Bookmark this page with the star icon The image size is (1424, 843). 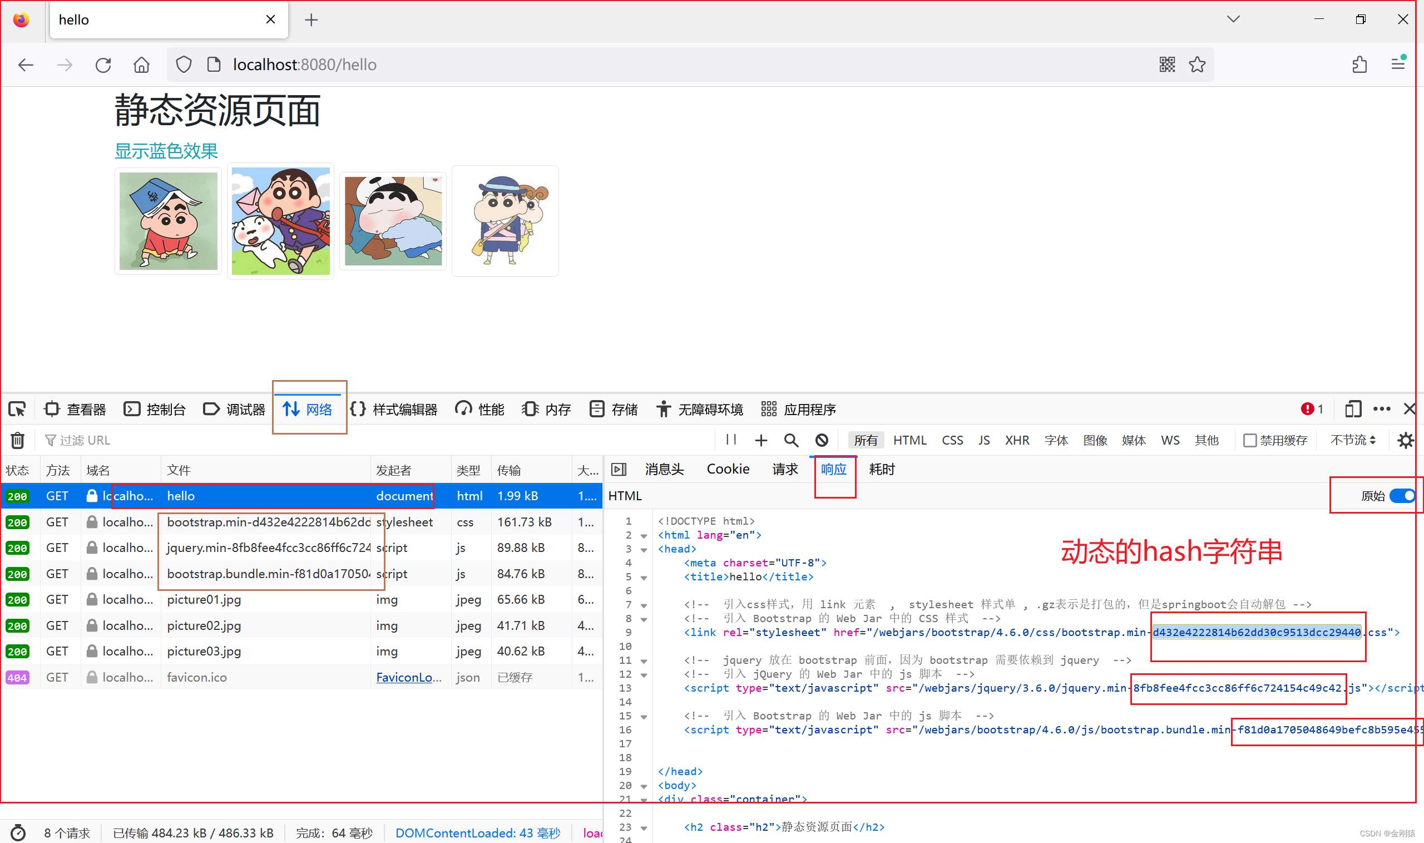point(1197,65)
